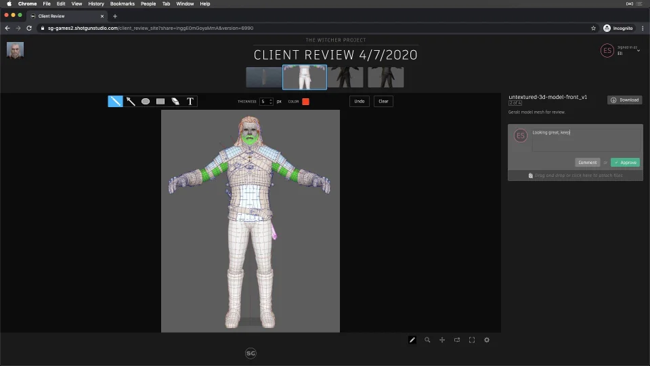Open the Bookmarks menu
The width and height of the screenshot is (650, 366).
(123, 4)
